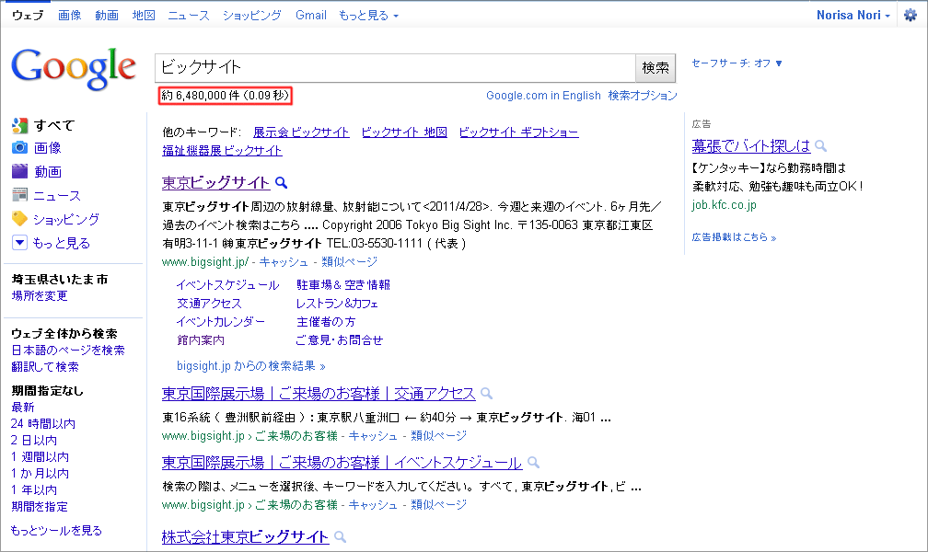Image resolution: width=928 pixels, height=552 pixels.
Task: Open sitelink イベントスケジュール
Action: (228, 285)
